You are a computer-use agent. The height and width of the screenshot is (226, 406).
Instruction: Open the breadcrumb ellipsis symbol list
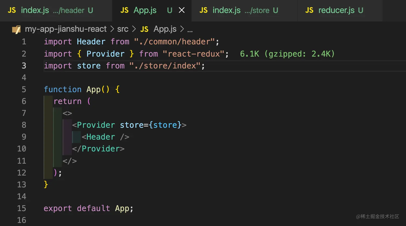click(x=190, y=30)
